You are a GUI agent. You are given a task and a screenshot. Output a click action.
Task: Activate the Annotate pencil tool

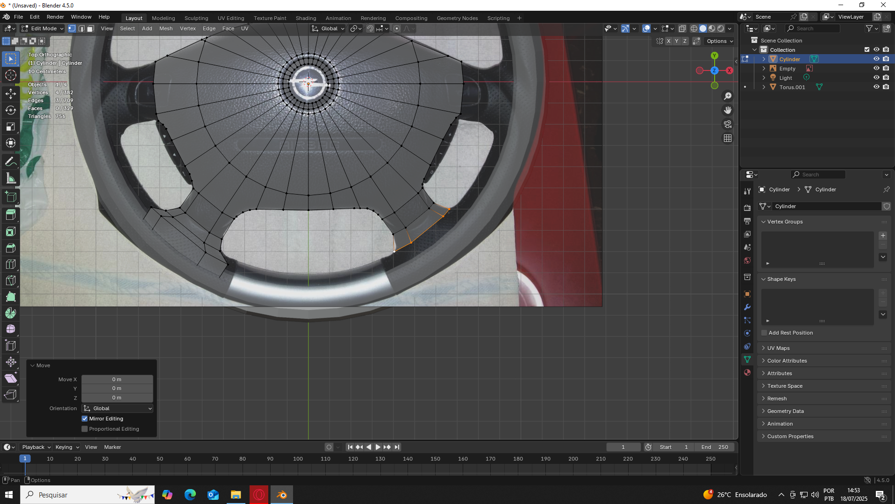(11, 162)
